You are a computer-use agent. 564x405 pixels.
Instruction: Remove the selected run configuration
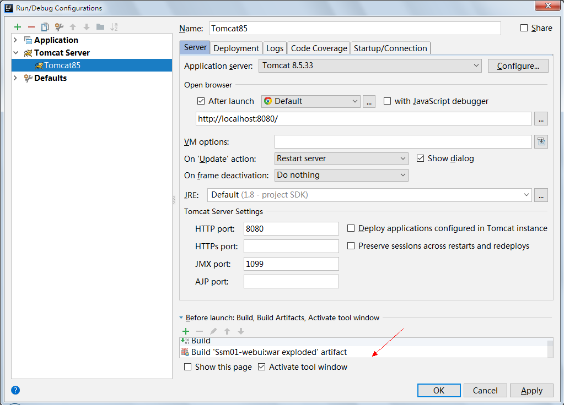point(31,27)
